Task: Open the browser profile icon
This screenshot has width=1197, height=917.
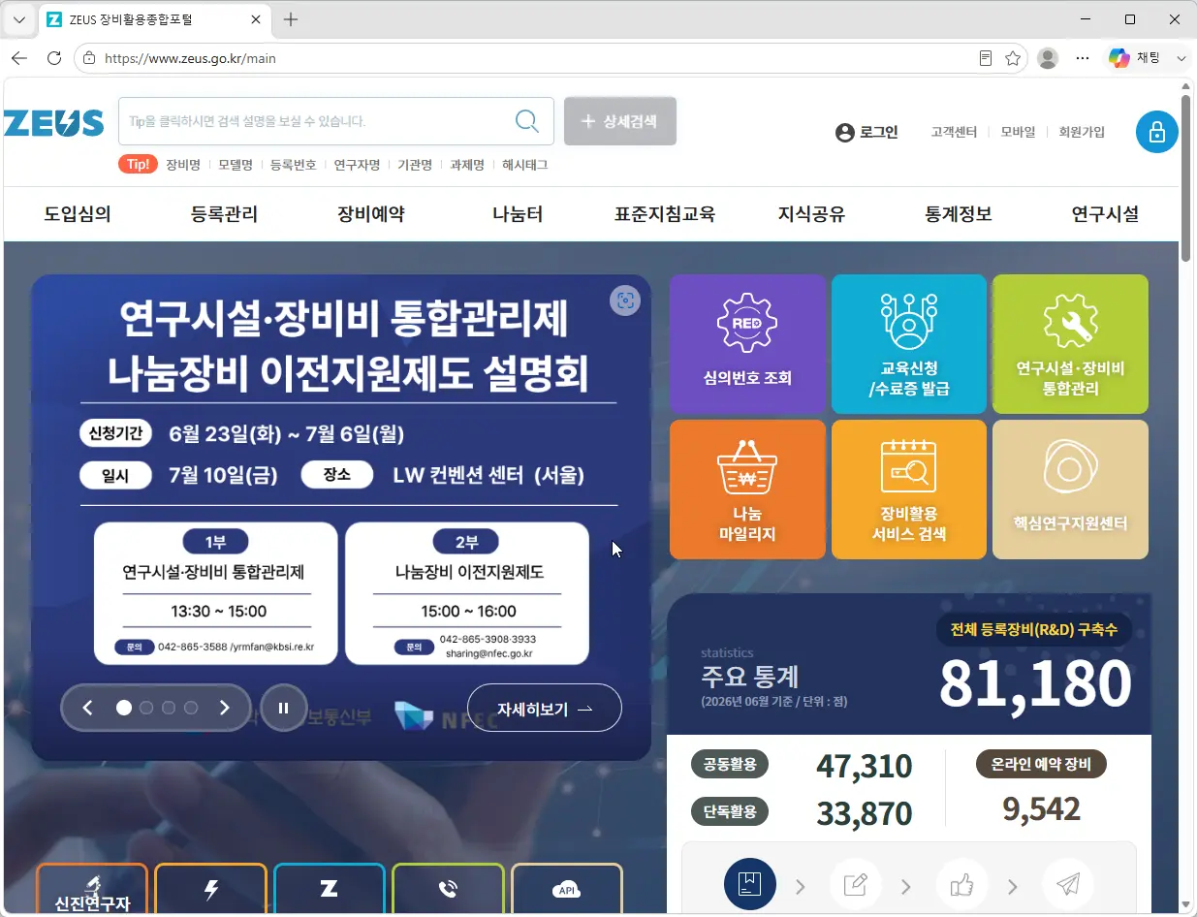Action: pyautogui.click(x=1048, y=58)
